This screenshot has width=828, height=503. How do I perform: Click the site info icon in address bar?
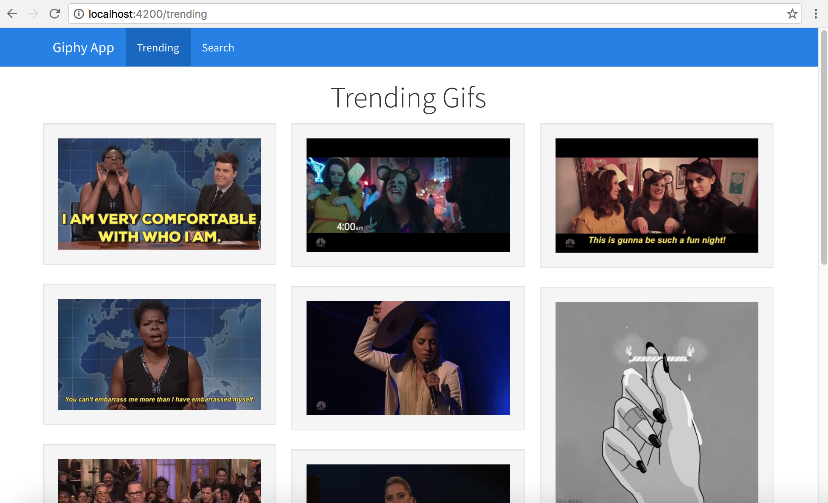(x=79, y=14)
